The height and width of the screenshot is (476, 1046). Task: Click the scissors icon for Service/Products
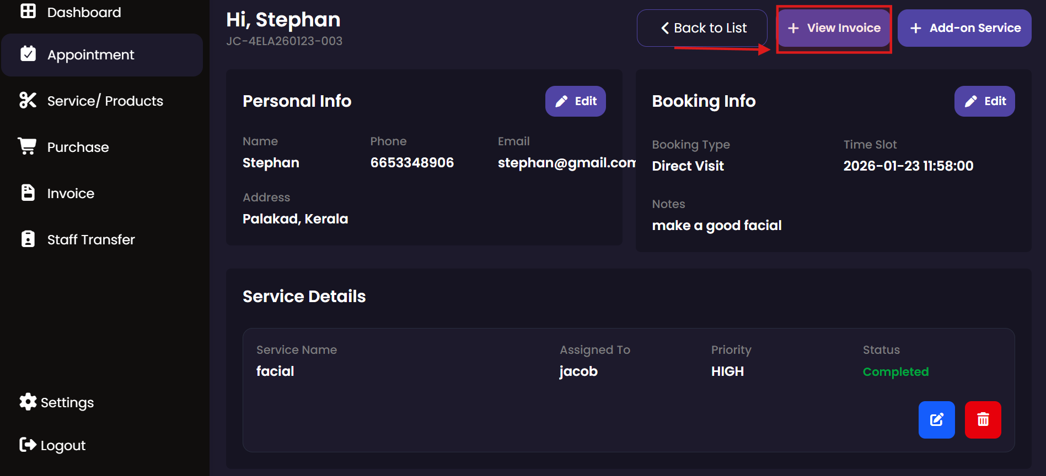(x=28, y=100)
